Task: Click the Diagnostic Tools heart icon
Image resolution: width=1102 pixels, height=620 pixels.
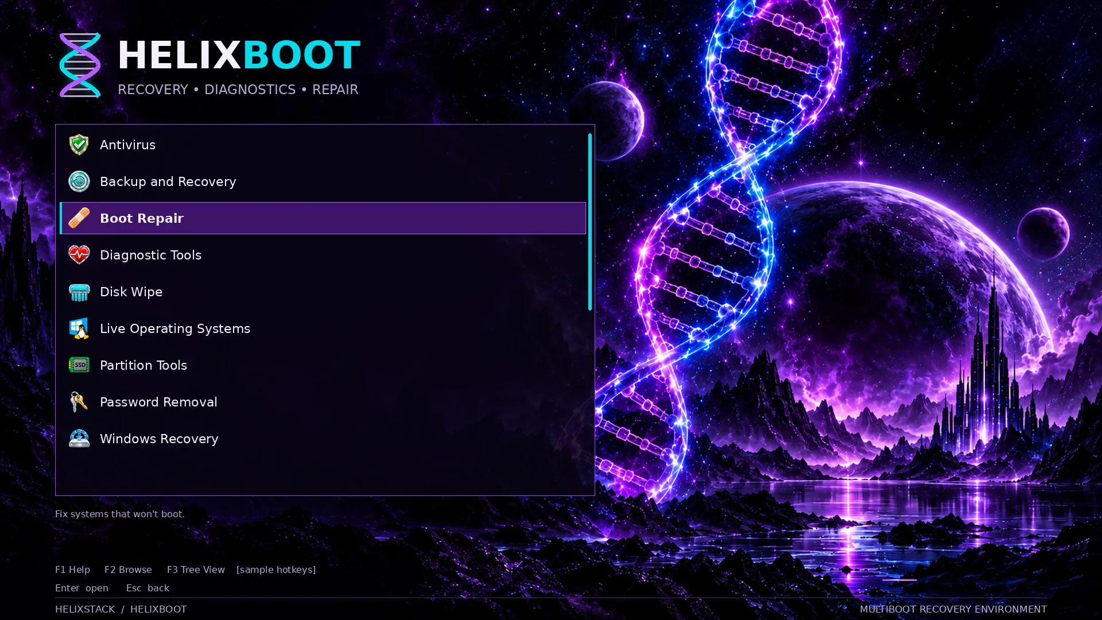Action: click(79, 255)
